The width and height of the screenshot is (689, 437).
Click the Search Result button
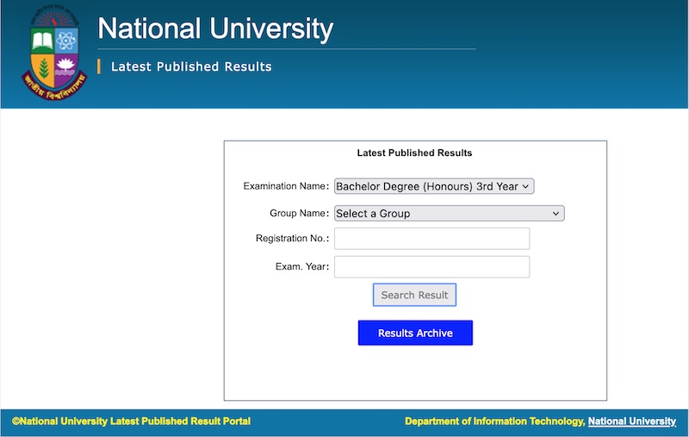tap(414, 295)
